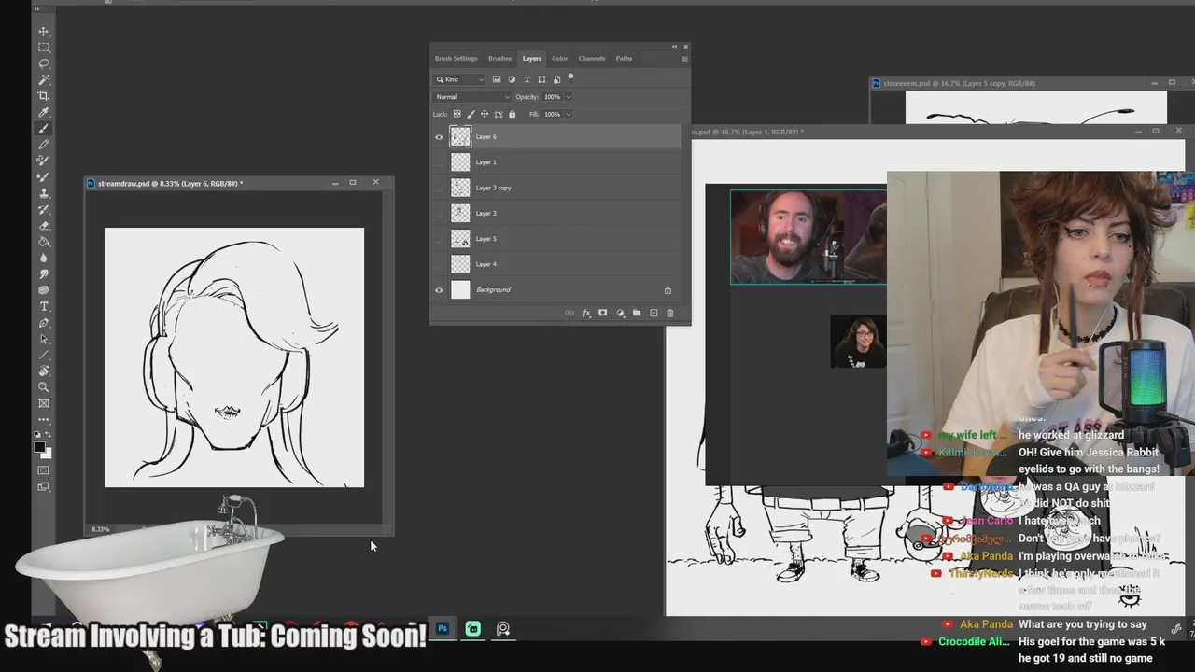Select the Eyedropper tool
This screenshot has width=1195, height=672.
pos(44,113)
